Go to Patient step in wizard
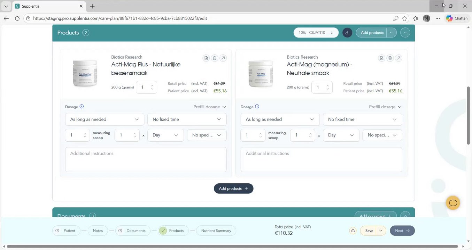The image size is (472, 250). 66,231
